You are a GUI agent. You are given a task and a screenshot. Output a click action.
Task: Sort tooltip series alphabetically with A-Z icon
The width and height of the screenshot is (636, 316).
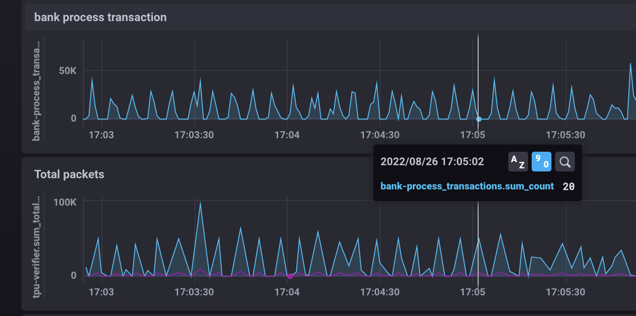pos(518,162)
